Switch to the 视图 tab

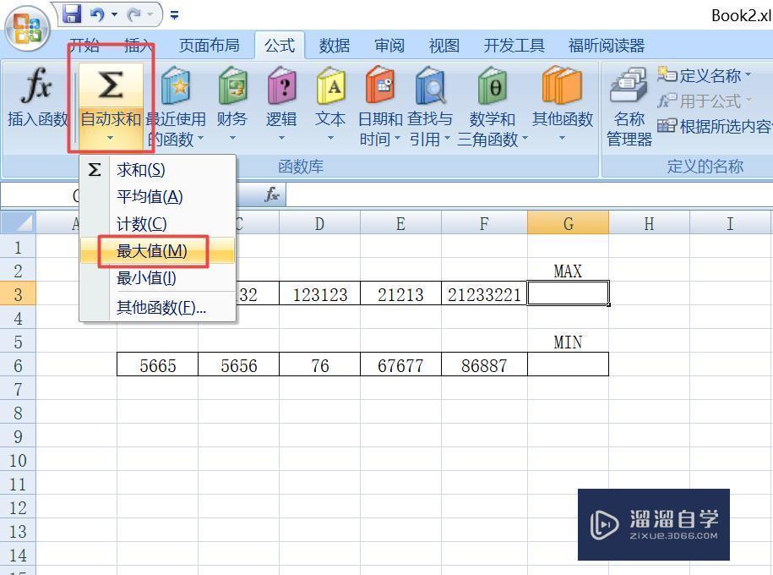point(444,46)
